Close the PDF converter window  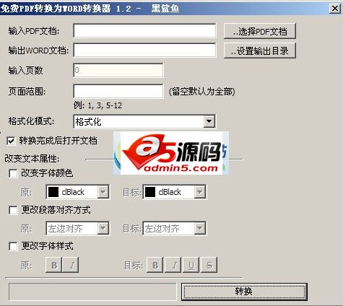point(334,9)
